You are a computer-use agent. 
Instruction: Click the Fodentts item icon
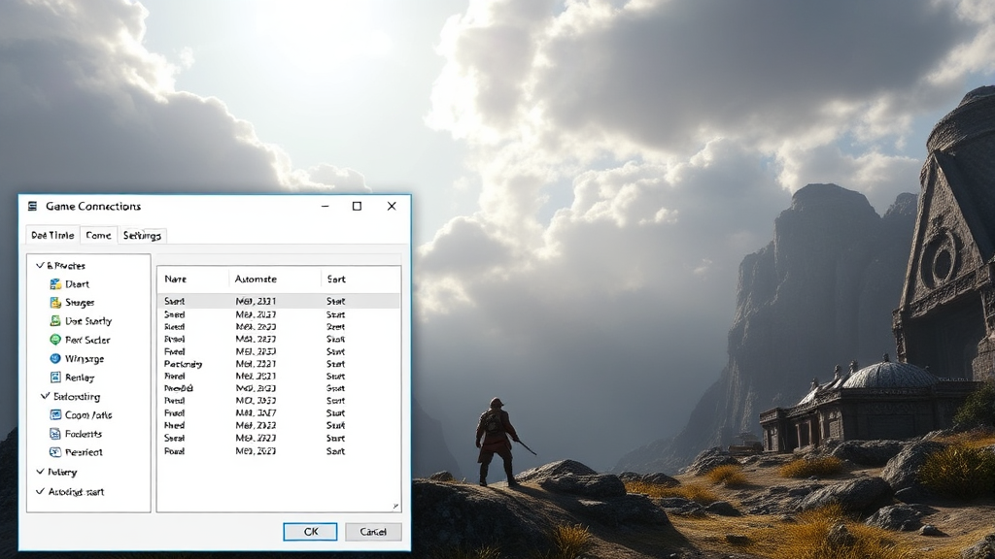(55, 434)
